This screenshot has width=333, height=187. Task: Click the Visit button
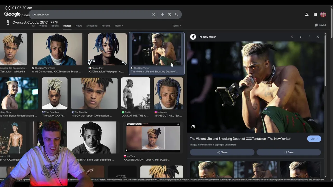(314, 139)
